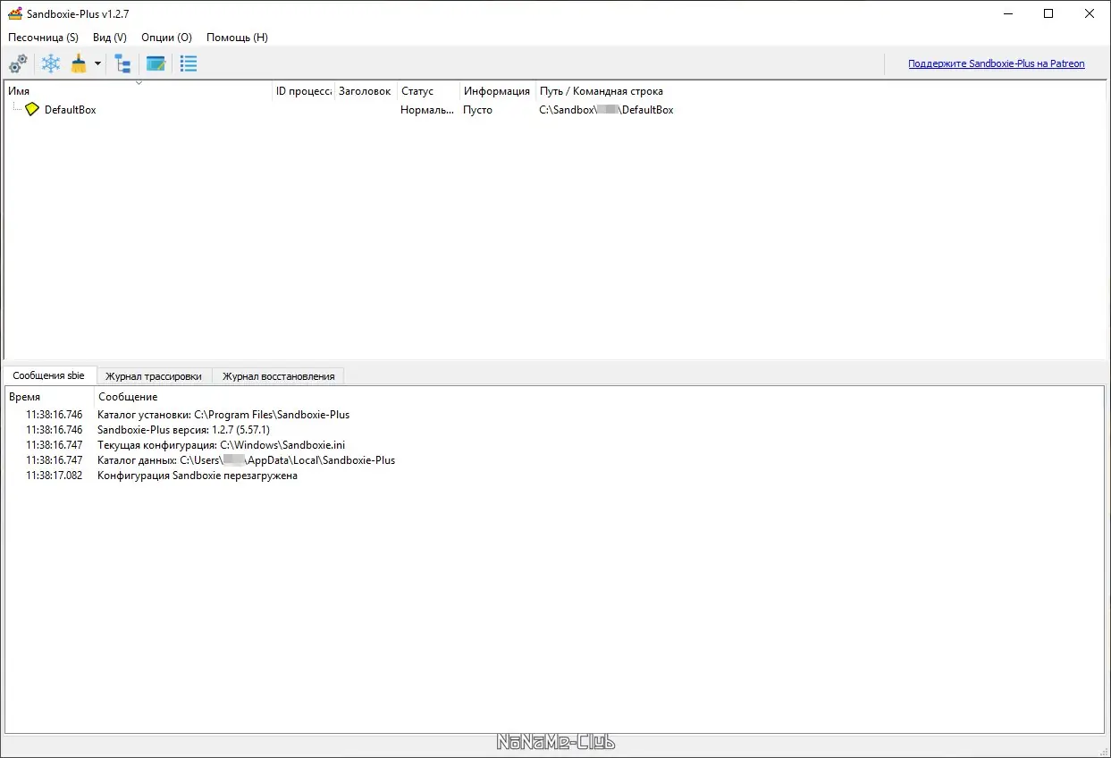Switch to Сообщения sbie tab
This screenshot has width=1111, height=758.
[48, 375]
